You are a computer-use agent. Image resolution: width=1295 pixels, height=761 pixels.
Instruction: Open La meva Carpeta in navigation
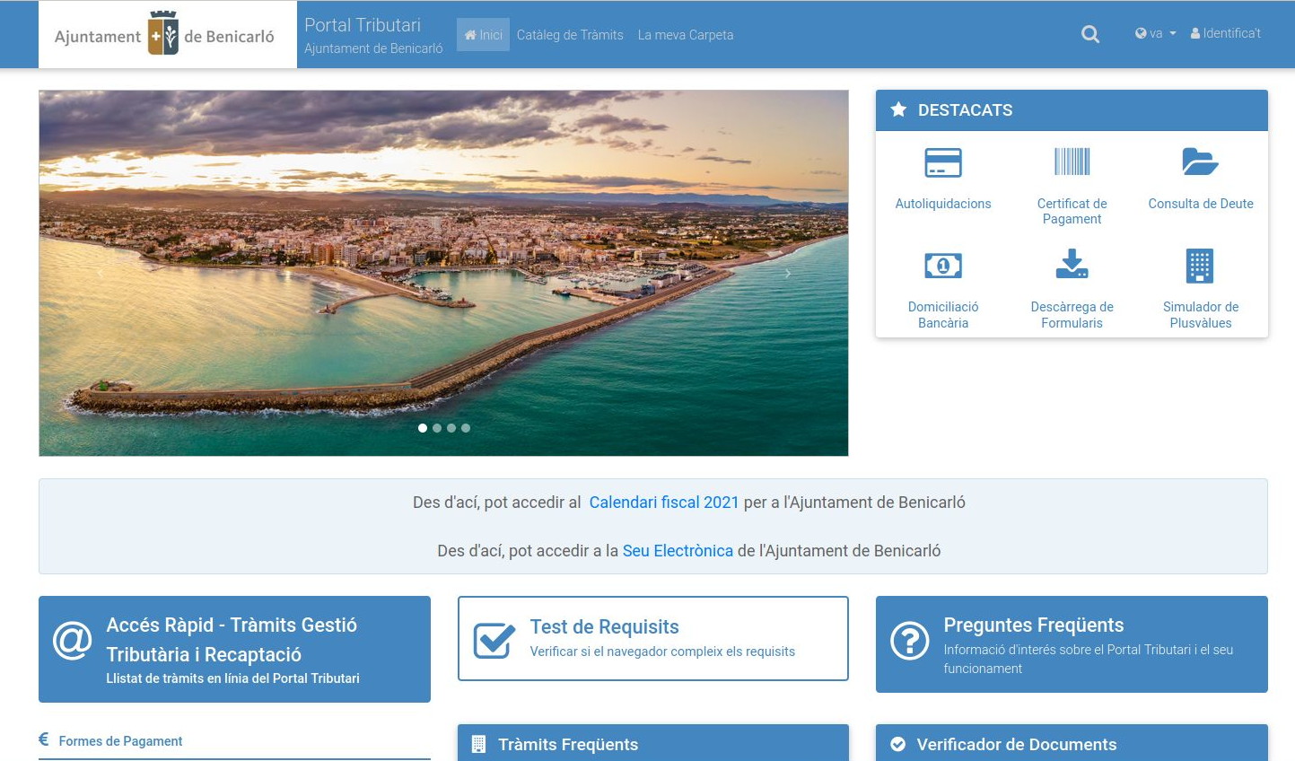(686, 35)
